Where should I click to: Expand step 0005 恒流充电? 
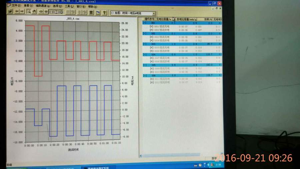click(x=152, y=47)
